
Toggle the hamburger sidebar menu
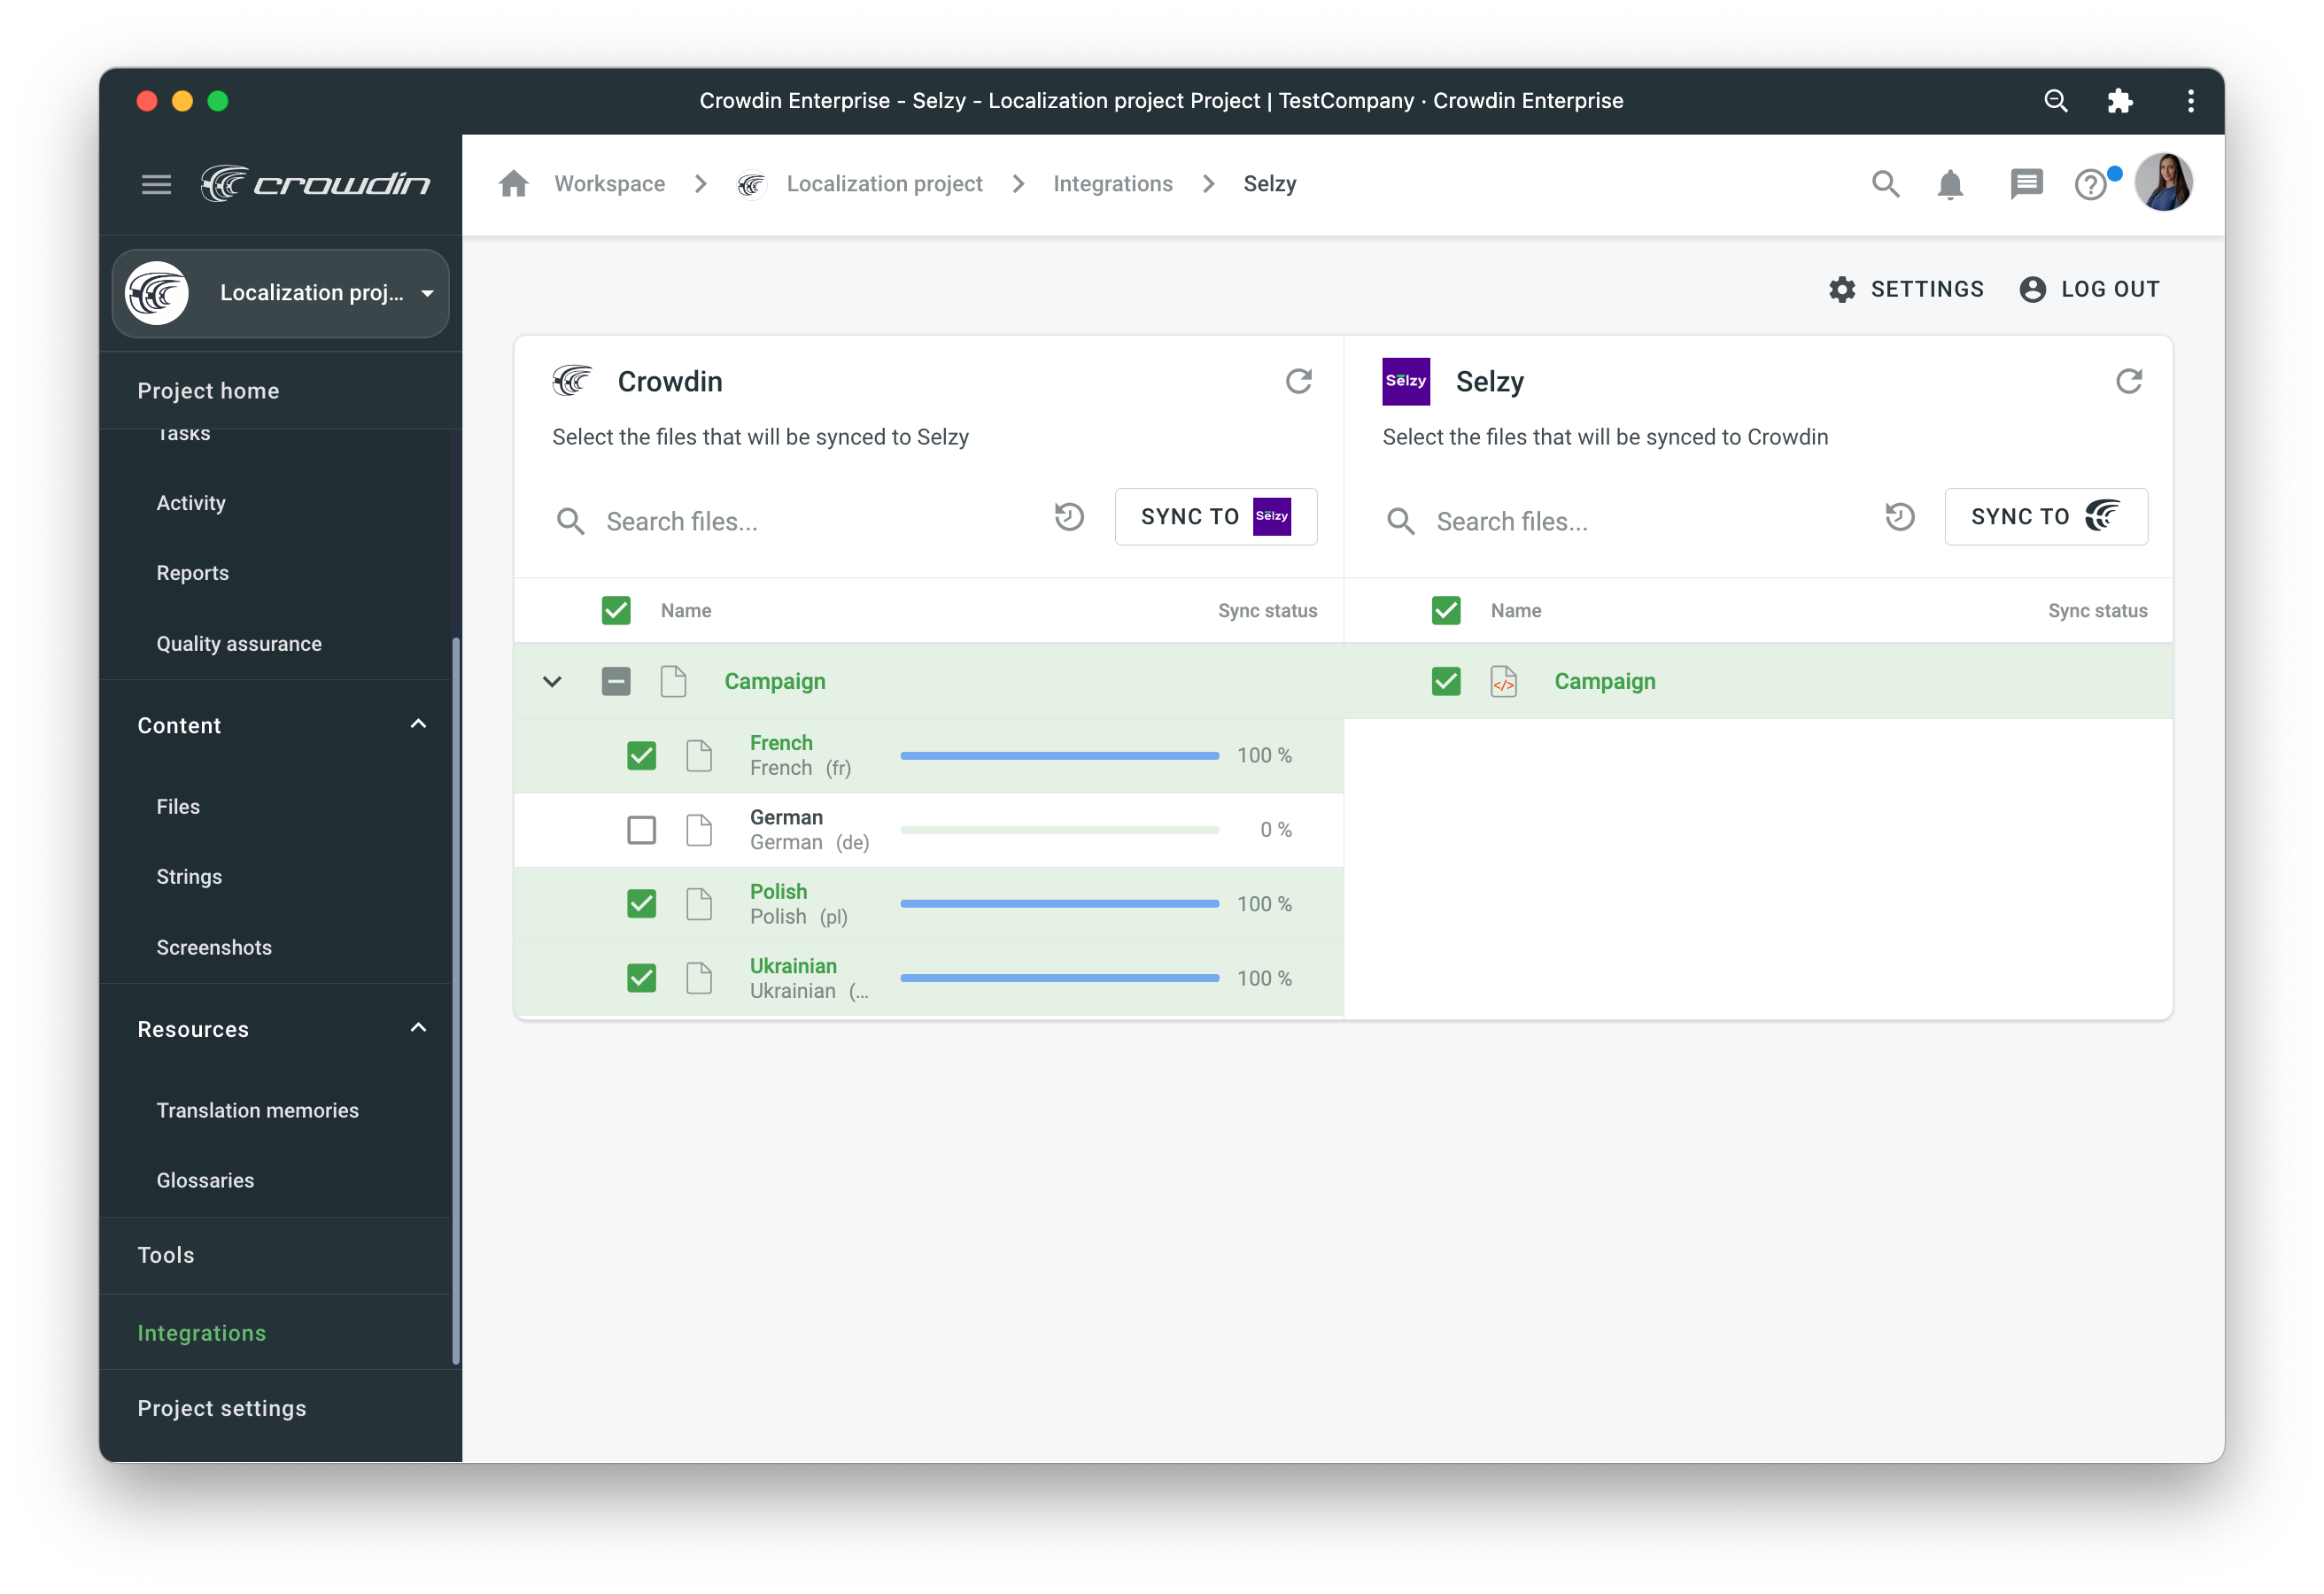pos(156,184)
